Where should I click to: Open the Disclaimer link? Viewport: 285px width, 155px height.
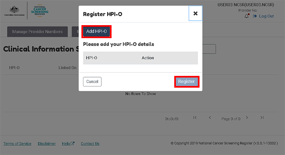tap(47, 144)
